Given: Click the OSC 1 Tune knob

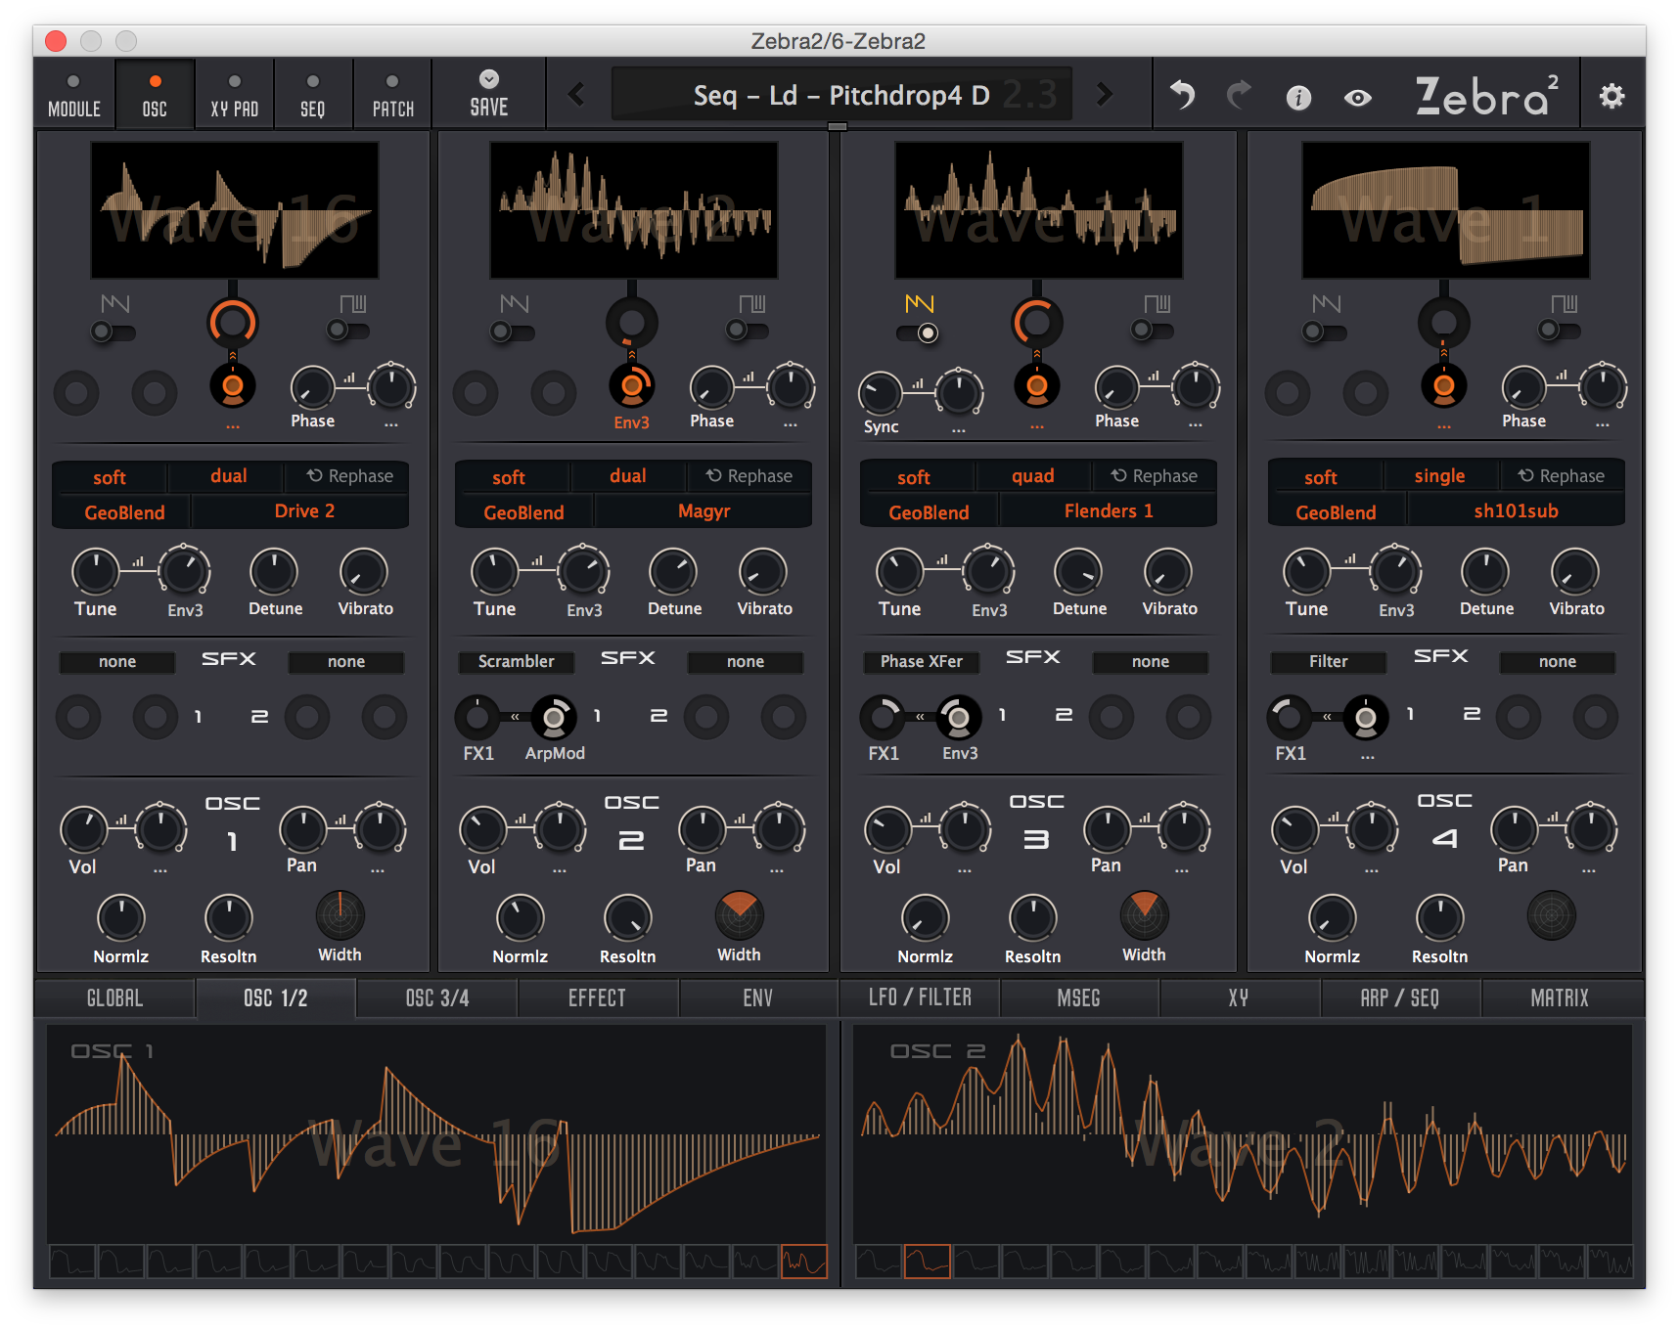Looking at the screenshot, I should (x=95, y=571).
